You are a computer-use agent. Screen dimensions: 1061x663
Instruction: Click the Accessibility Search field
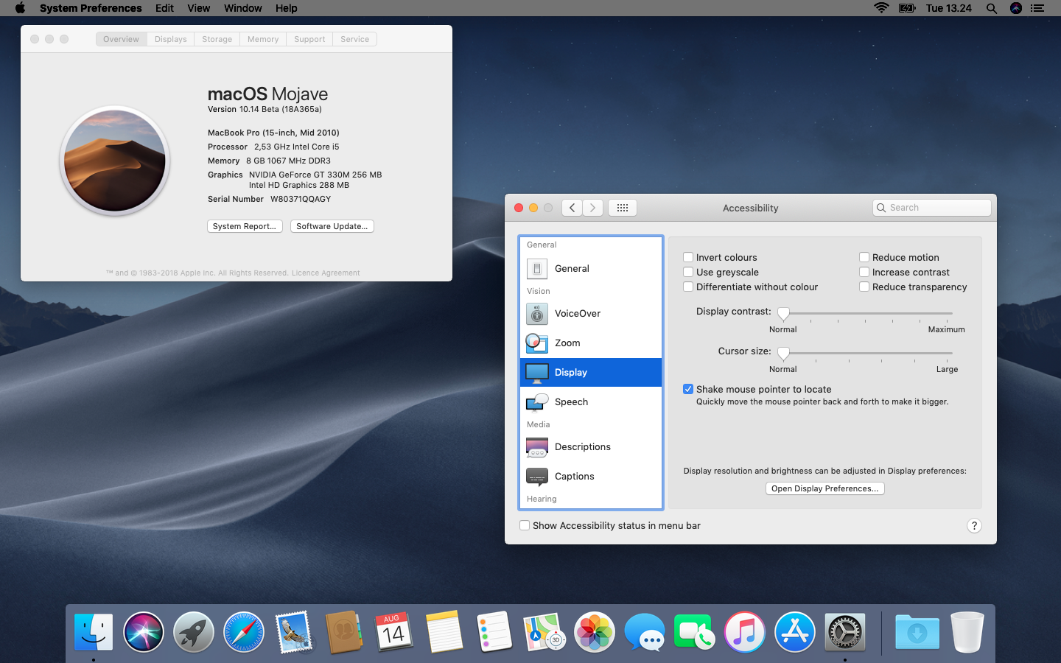point(932,208)
